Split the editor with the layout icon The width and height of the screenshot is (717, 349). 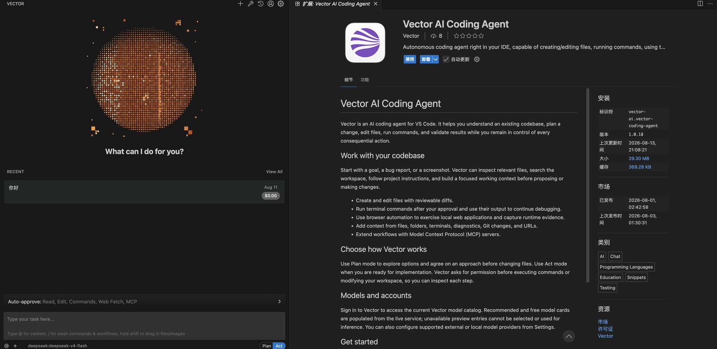[700, 4]
